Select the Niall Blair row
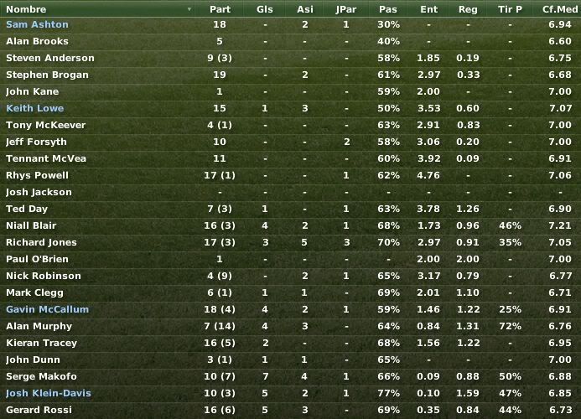This screenshot has width=581, height=419. (x=290, y=225)
